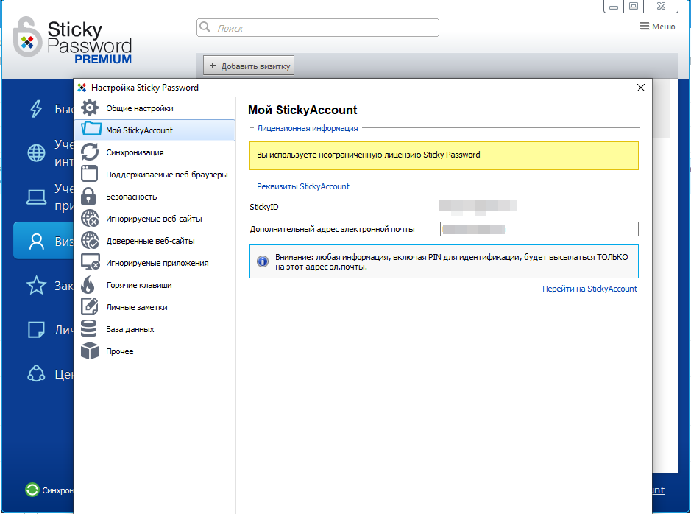Click the monitor icon for Игнорируемые приложения
Image resolution: width=691 pixels, height=514 pixels.
click(91, 262)
